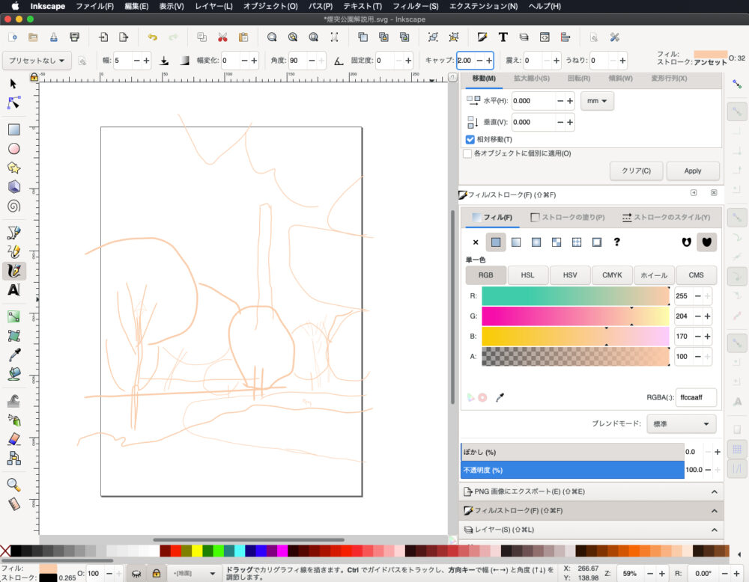
Task: Click the Apply button
Action: (693, 171)
